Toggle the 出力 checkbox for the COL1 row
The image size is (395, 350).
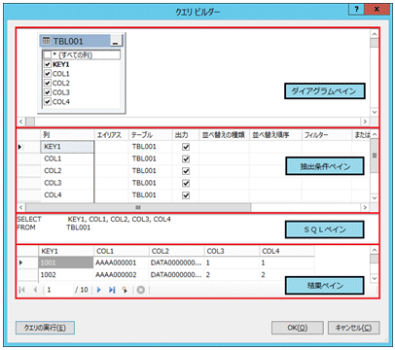tap(186, 159)
